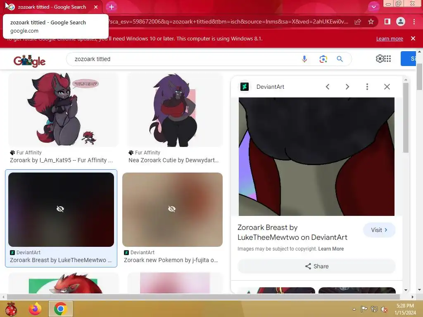Click Learn more in the update infobar
Screen dimensions: 423x317
(x=390, y=38)
